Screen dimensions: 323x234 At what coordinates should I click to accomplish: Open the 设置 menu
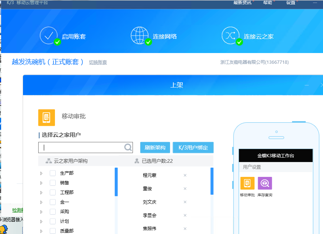click(291, 3)
